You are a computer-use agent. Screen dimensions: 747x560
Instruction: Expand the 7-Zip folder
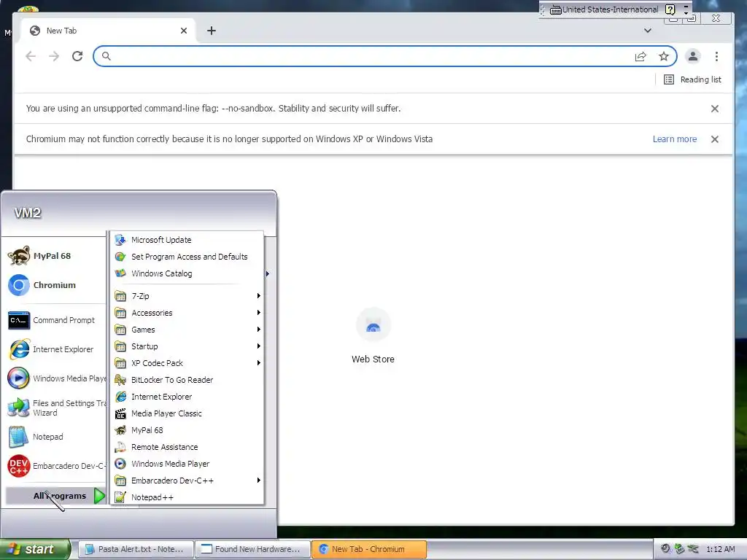coord(187,296)
